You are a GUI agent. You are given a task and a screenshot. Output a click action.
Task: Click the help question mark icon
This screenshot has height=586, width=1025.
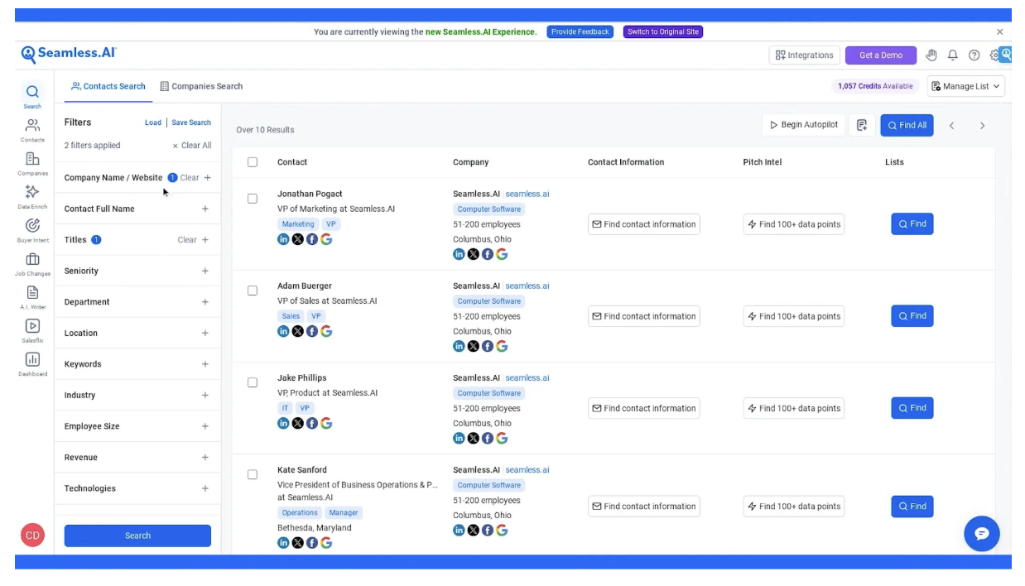pos(974,55)
